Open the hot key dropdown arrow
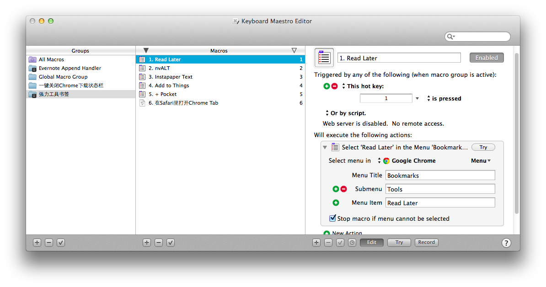Image resolution: width=546 pixels, height=287 pixels. pyautogui.click(x=417, y=98)
